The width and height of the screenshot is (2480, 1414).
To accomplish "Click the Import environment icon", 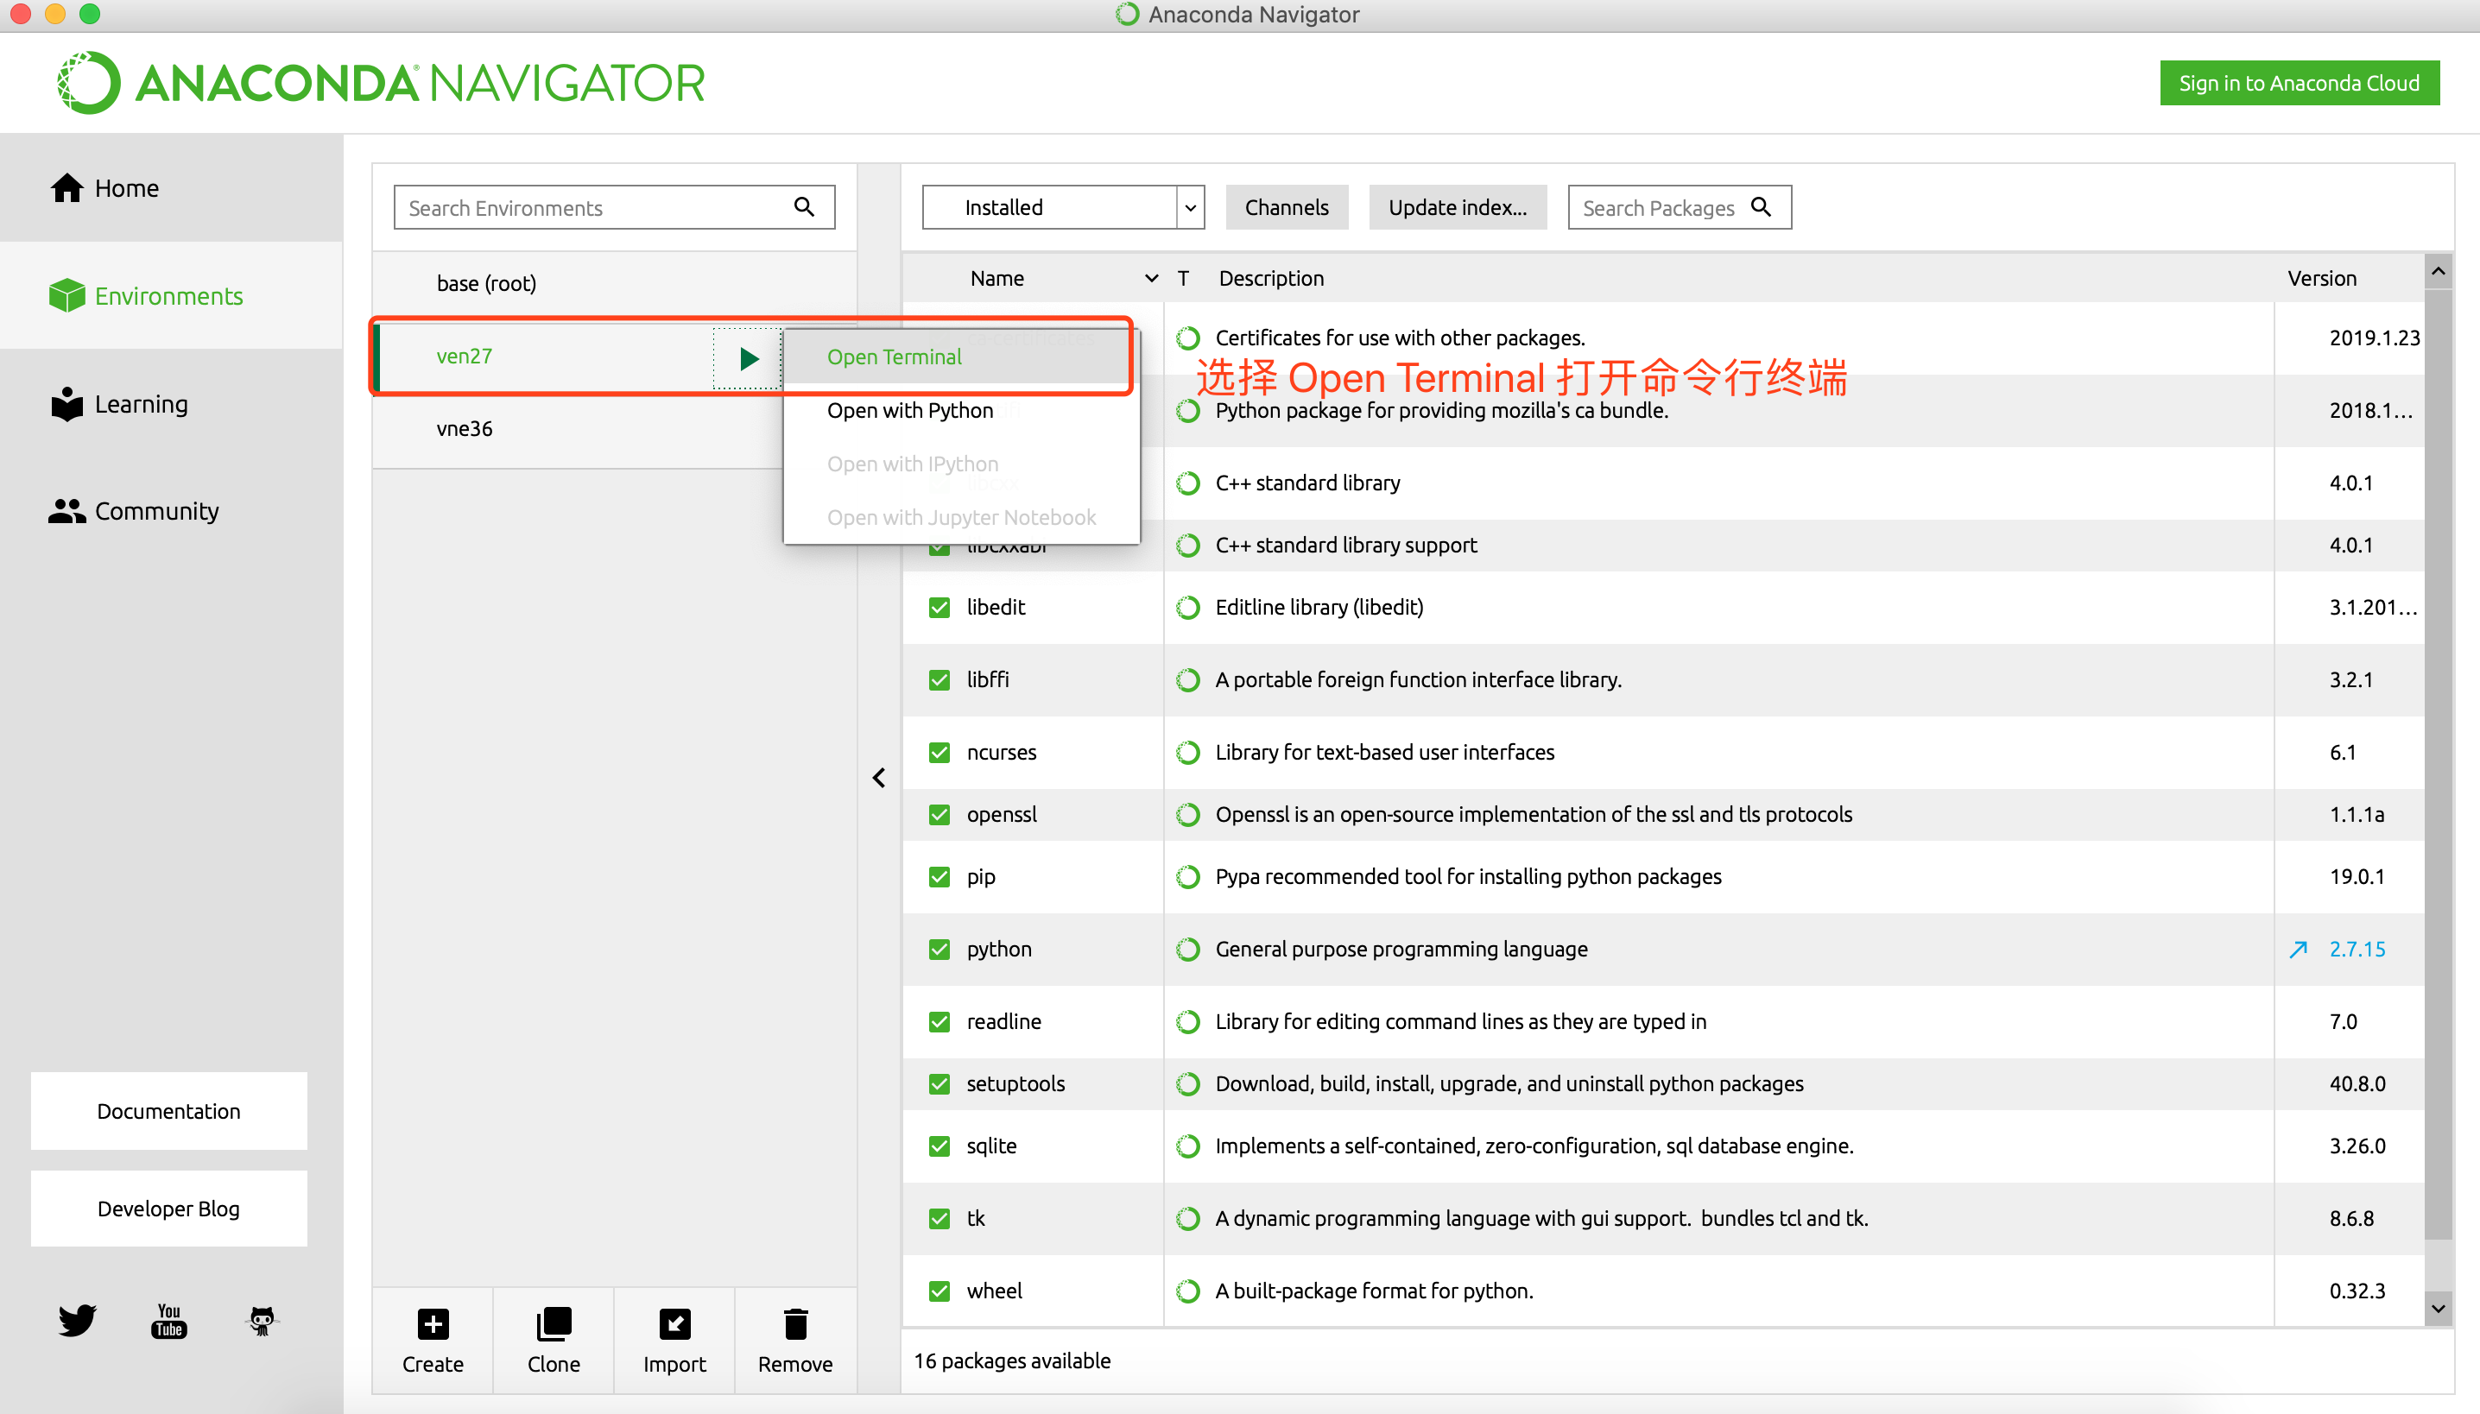I will point(674,1323).
